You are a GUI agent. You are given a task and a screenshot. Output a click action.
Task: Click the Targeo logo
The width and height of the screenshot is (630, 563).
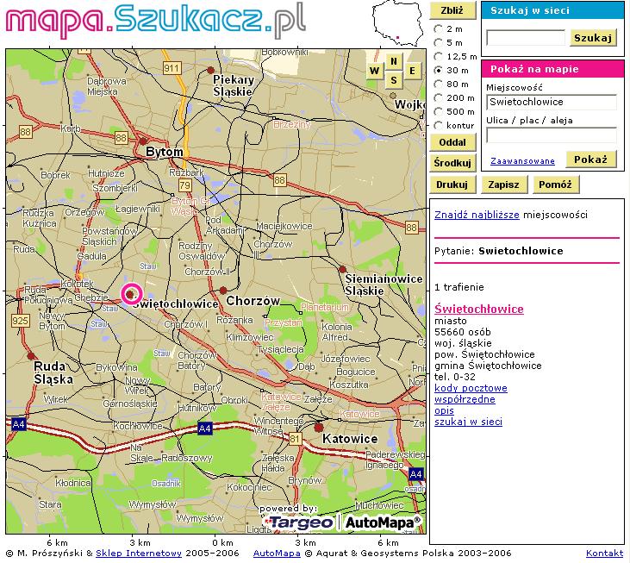tap(299, 522)
